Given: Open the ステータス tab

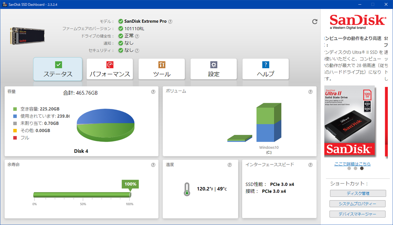Looking at the screenshot, I should (x=58, y=69).
